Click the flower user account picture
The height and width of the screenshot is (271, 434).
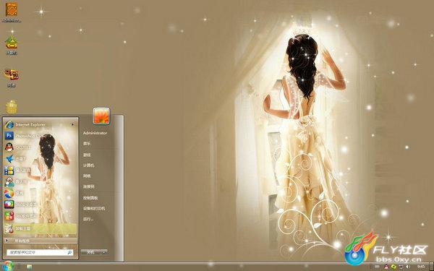(101, 116)
